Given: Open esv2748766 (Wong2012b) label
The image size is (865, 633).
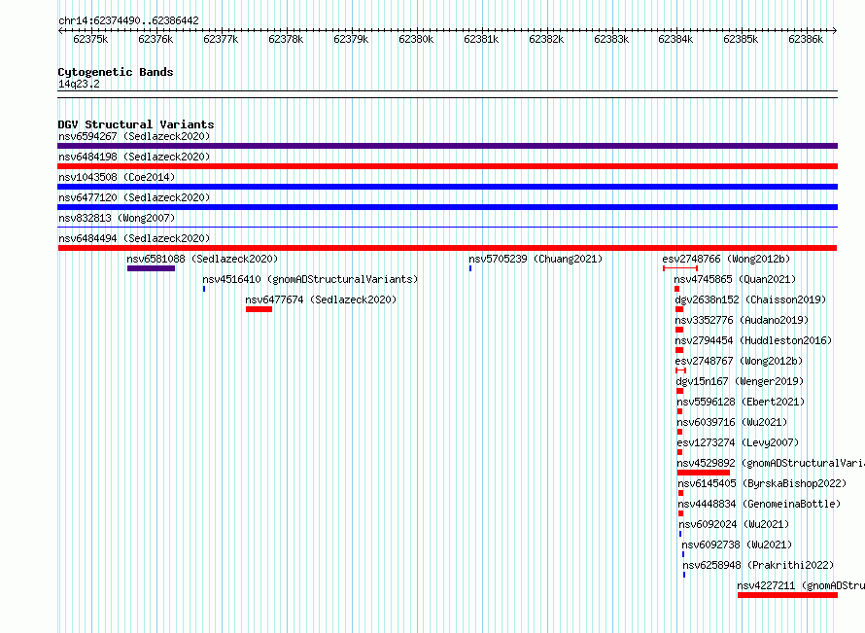Looking at the screenshot, I should pos(727,259).
